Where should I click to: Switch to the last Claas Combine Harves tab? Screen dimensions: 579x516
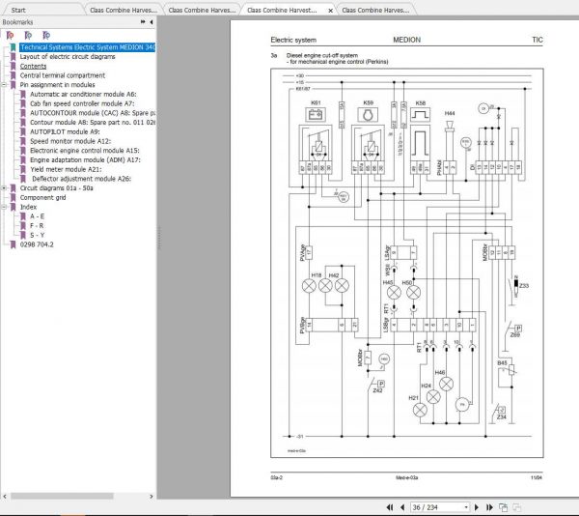point(375,11)
